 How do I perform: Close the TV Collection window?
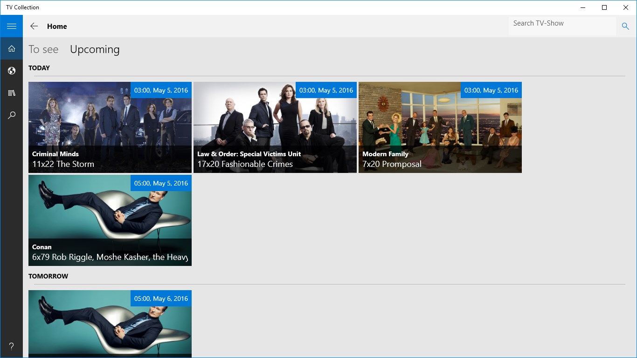click(x=626, y=7)
